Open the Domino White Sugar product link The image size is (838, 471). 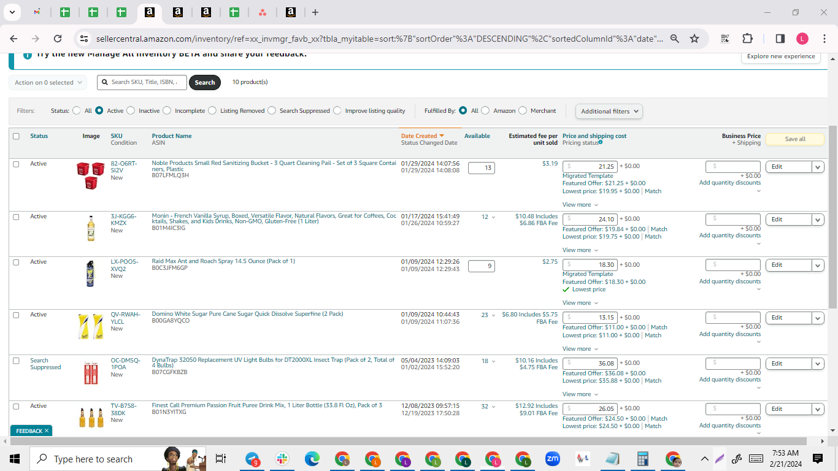click(x=247, y=314)
